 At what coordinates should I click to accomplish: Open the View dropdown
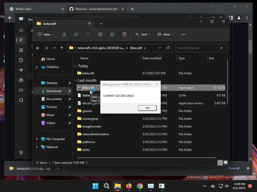(165, 34)
